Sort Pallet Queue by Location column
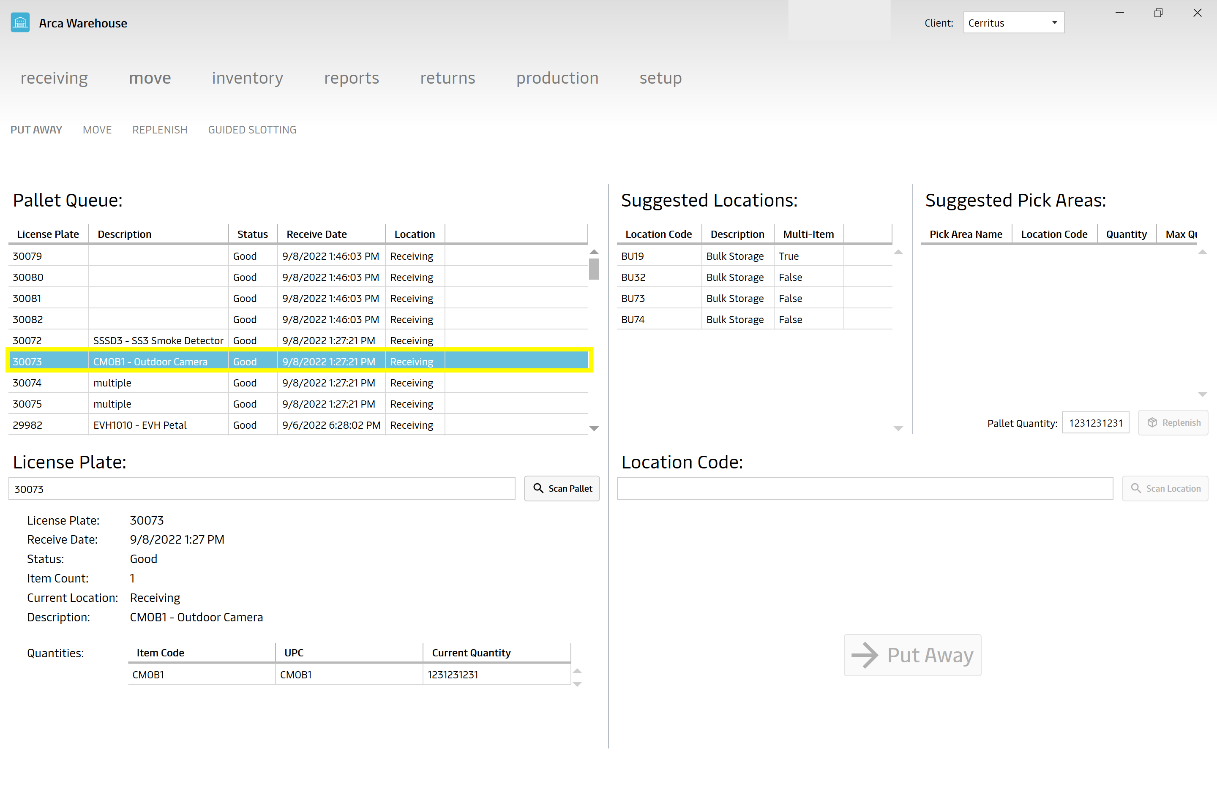 (x=415, y=234)
